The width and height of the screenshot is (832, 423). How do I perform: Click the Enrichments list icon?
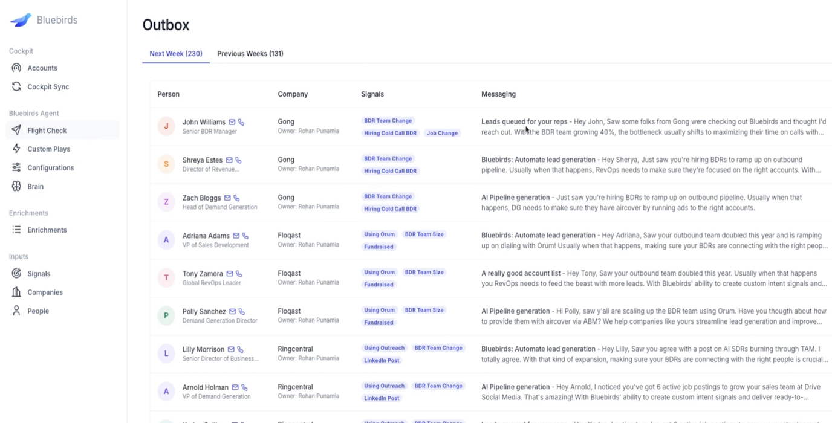tap(16, 230)
